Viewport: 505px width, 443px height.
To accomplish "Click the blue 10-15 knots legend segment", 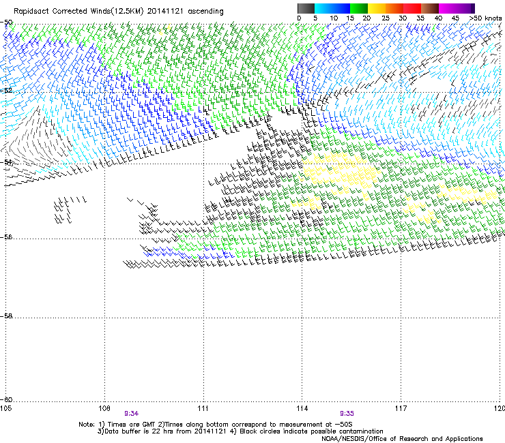I will (341, 8).
